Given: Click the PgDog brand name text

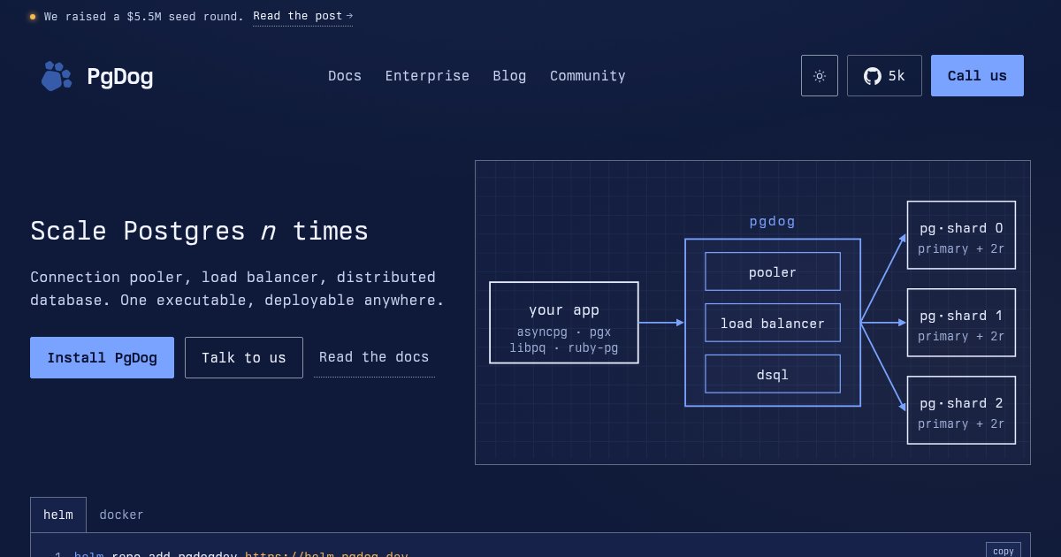Looking at the screenshot, I should coord(120,77).
